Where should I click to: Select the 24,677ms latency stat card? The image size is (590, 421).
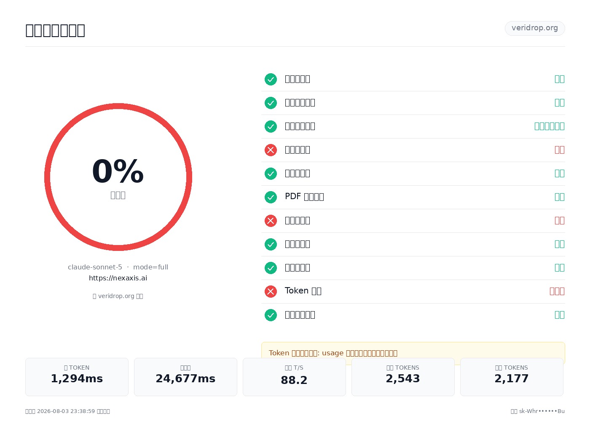[185, 377]
